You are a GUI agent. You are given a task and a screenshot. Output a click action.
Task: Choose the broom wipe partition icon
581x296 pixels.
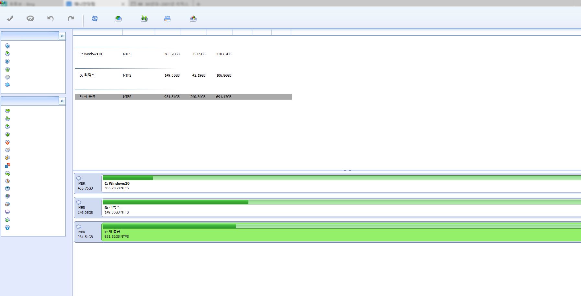click(x=7, y=181)
